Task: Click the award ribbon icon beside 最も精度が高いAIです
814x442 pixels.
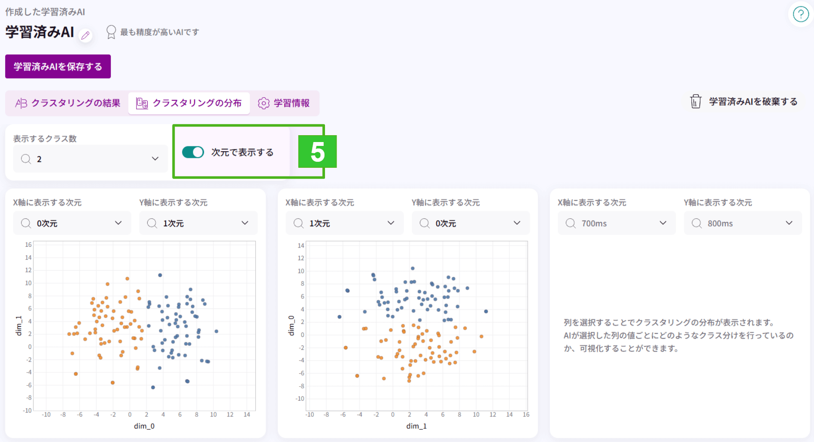Action: pos(111,32)
